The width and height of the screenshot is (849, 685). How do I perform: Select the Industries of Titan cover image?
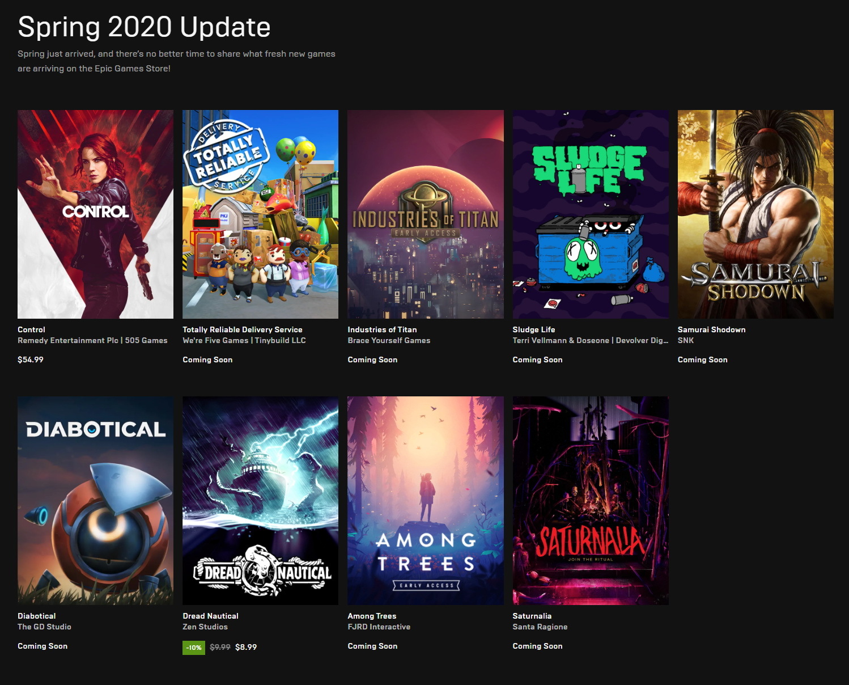(x=426, y=214)
